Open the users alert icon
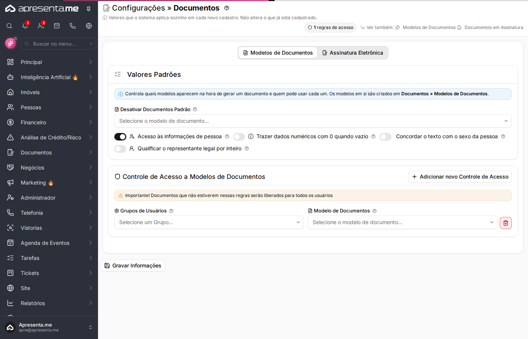The image size is (528, 339). point(41,26)
